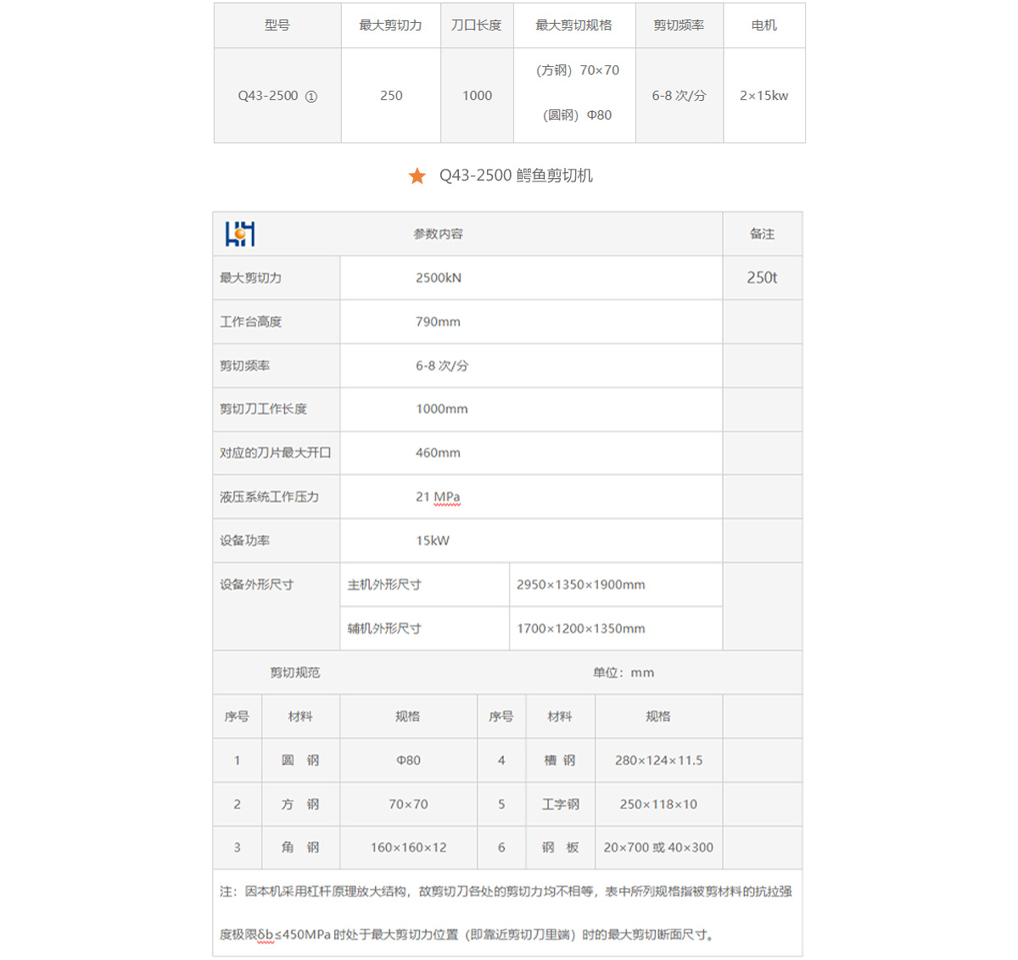The width and height of the screenshot is (1018, 960).
Task: Click the blue company logo in table header
Action: pyautogui.click(x=240, y=234)
